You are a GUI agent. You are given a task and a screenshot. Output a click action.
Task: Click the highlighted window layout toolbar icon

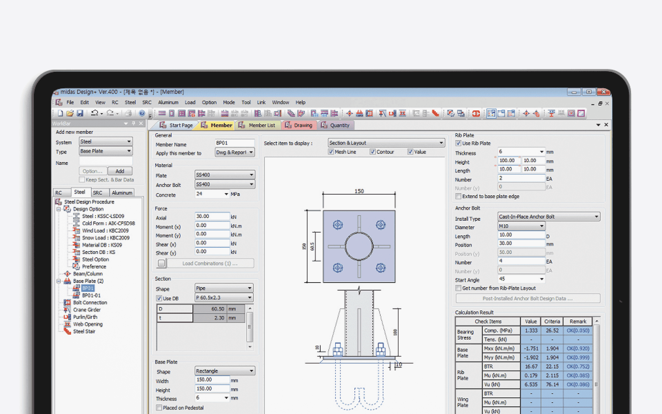[x=491, y=113]
